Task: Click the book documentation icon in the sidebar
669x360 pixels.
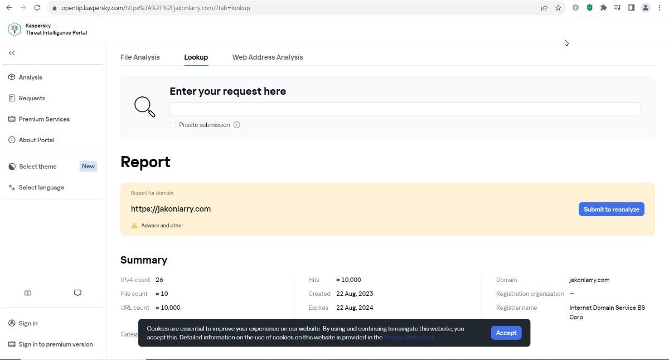Action: [28, 293]
